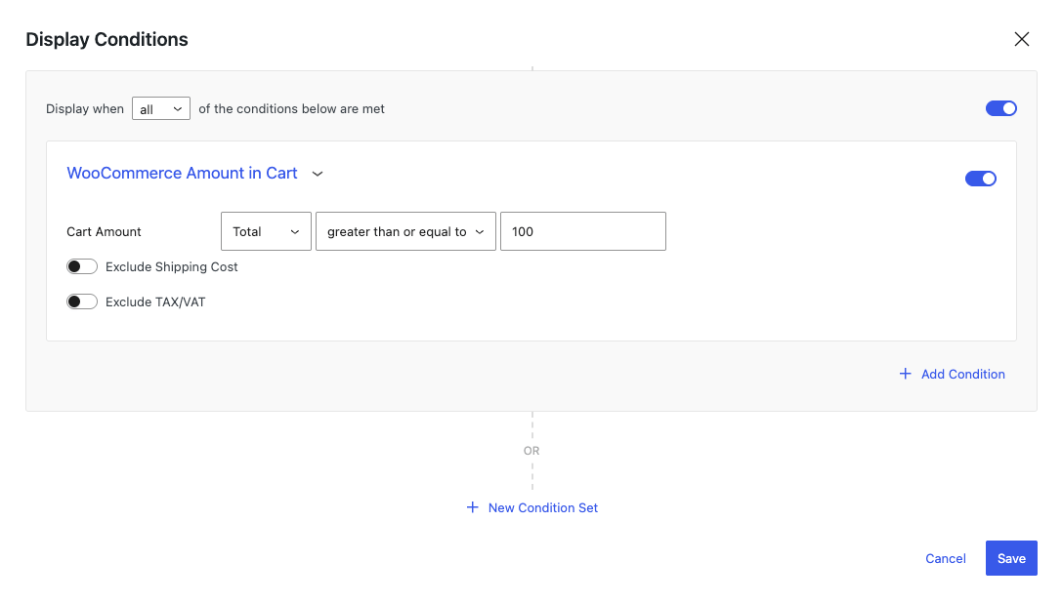Open the 'all' conditions dropdown
The width and height of the screenshot is (1062, 602).
click(161, 109)
